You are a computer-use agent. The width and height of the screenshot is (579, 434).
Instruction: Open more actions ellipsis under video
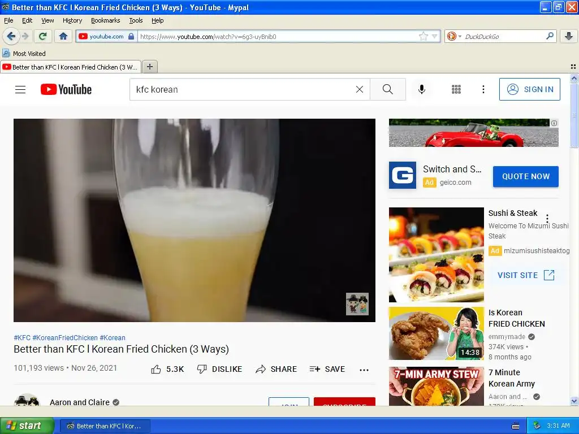coord(364,370)
